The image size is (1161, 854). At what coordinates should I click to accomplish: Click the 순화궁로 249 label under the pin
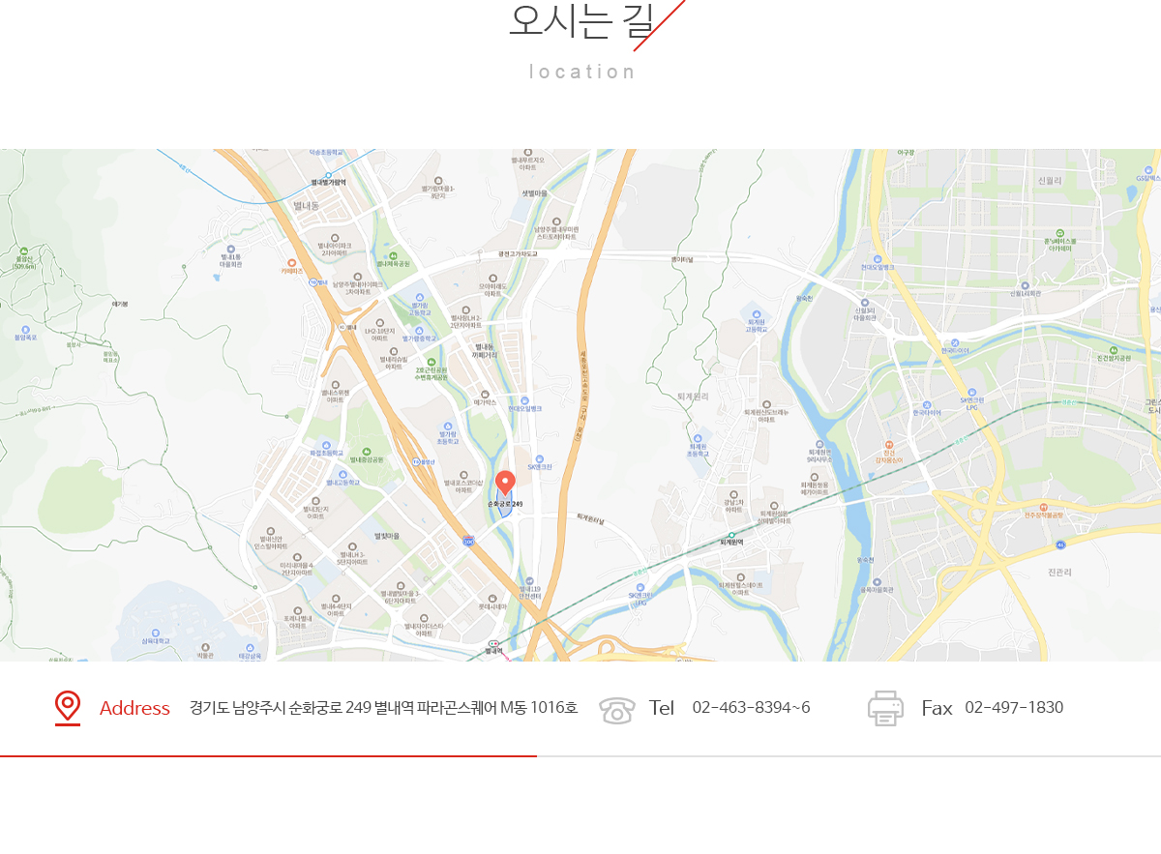[x=505, y=504]
